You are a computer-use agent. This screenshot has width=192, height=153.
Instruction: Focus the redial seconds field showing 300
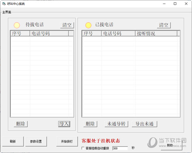pos(120,148)
